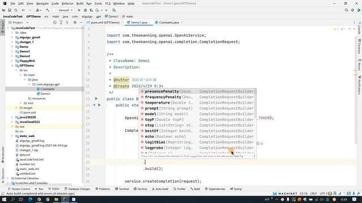Click the Build project hammer icon
The height and width of the screenshot is (203, 362).
[x=48, y=10]
